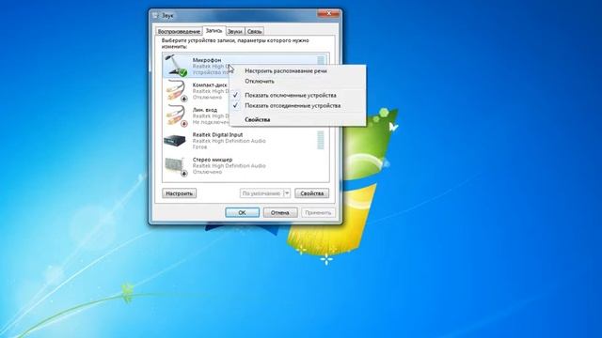This screenshot has height=338, width=602.
Task: Switch to the Связь tab
Action: coord(254,31)
